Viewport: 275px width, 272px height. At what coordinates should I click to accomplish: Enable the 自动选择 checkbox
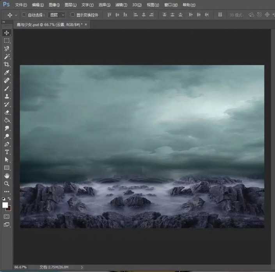click(x=24, y=15)
